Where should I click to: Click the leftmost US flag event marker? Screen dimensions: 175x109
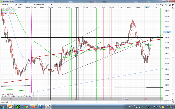tap(11, 99)
